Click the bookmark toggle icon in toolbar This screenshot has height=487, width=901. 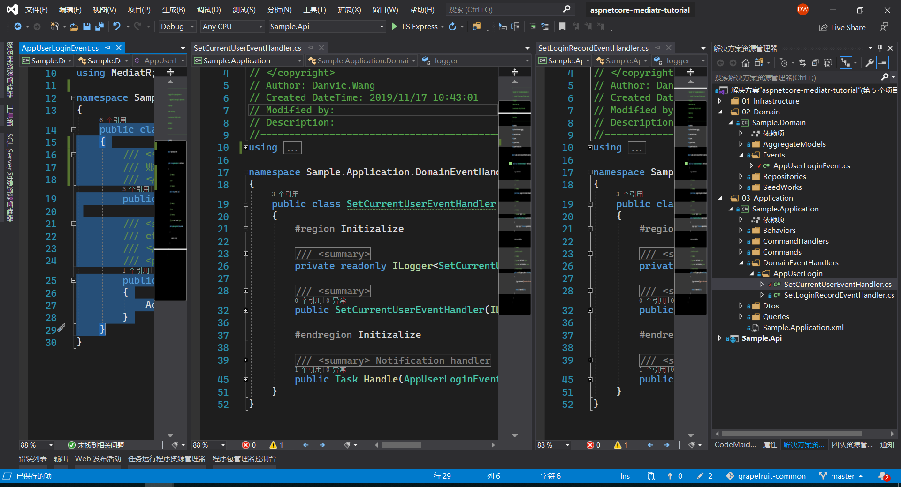coord(562,27)
